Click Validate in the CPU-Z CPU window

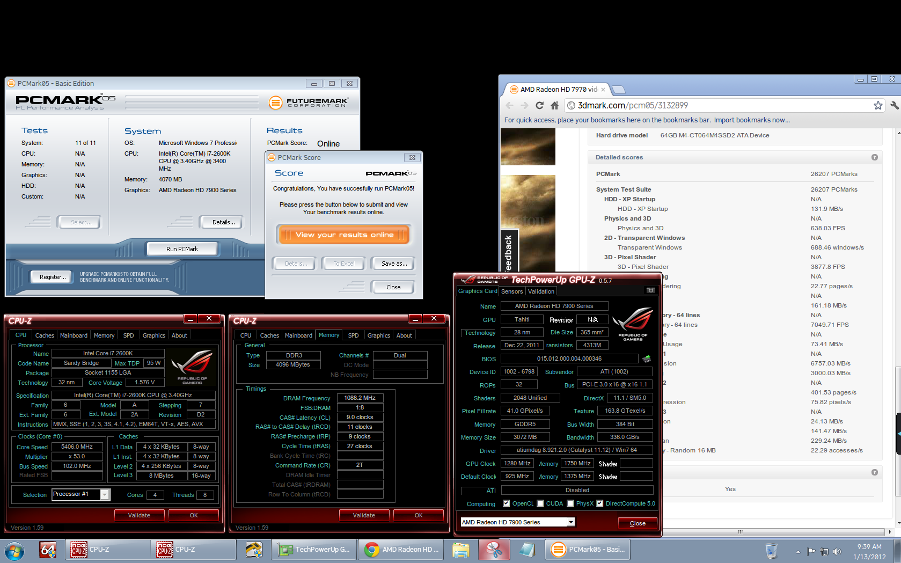(139, 515)
